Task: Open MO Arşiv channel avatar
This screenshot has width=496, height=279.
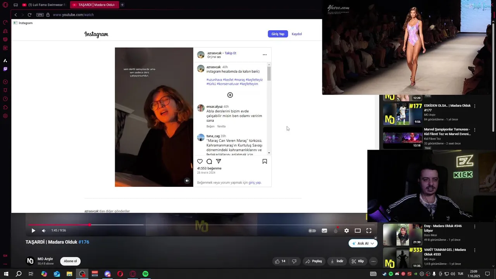Action: coord(30,261)
